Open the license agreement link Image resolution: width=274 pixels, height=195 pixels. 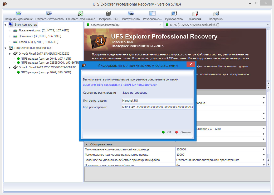(120, 85)
